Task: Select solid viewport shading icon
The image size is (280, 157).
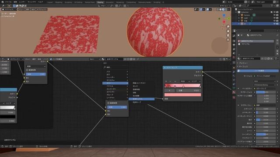Action: [x=220, y=9]
